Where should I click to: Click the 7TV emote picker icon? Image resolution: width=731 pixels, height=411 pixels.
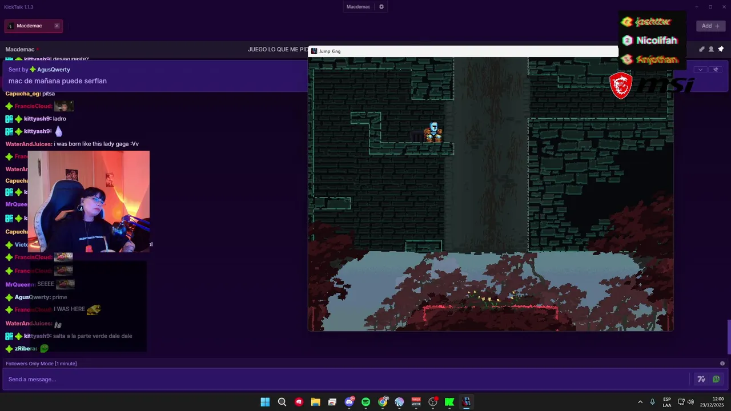pos(701,379)
